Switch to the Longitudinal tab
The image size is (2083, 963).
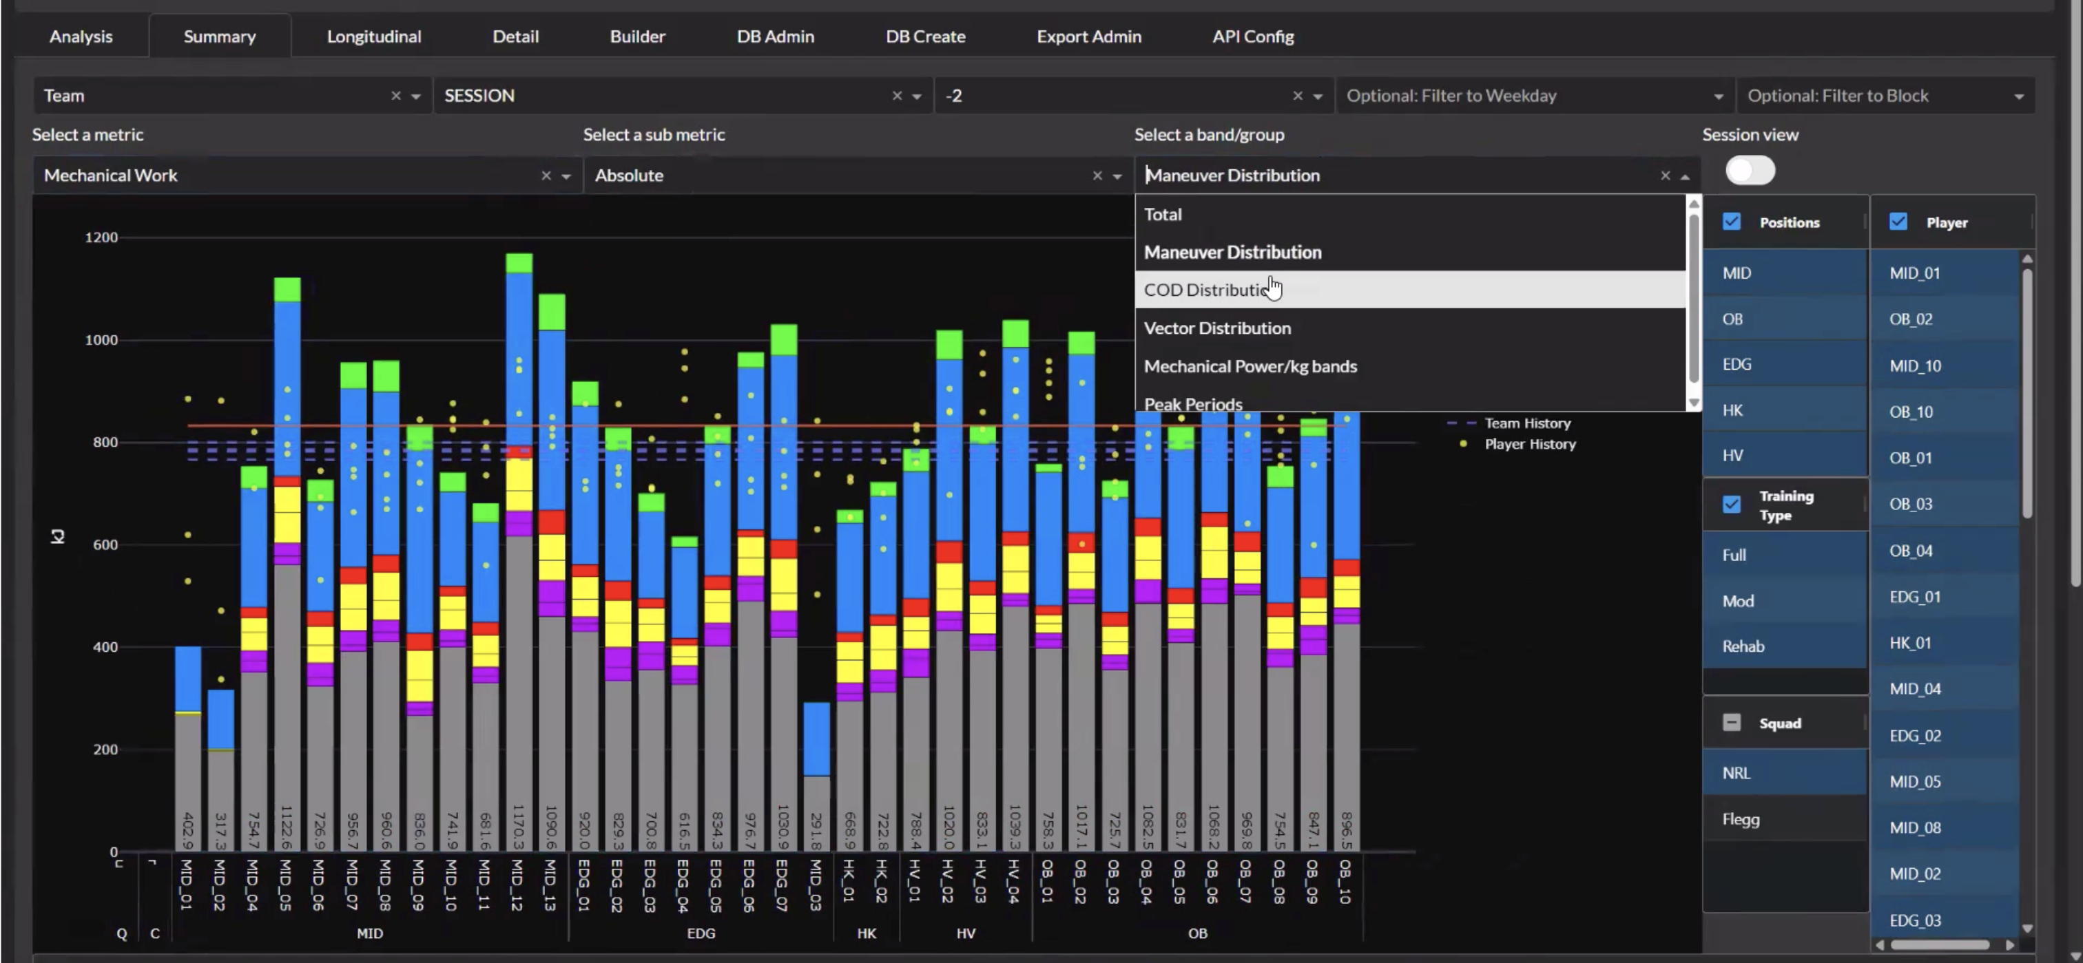373,36
